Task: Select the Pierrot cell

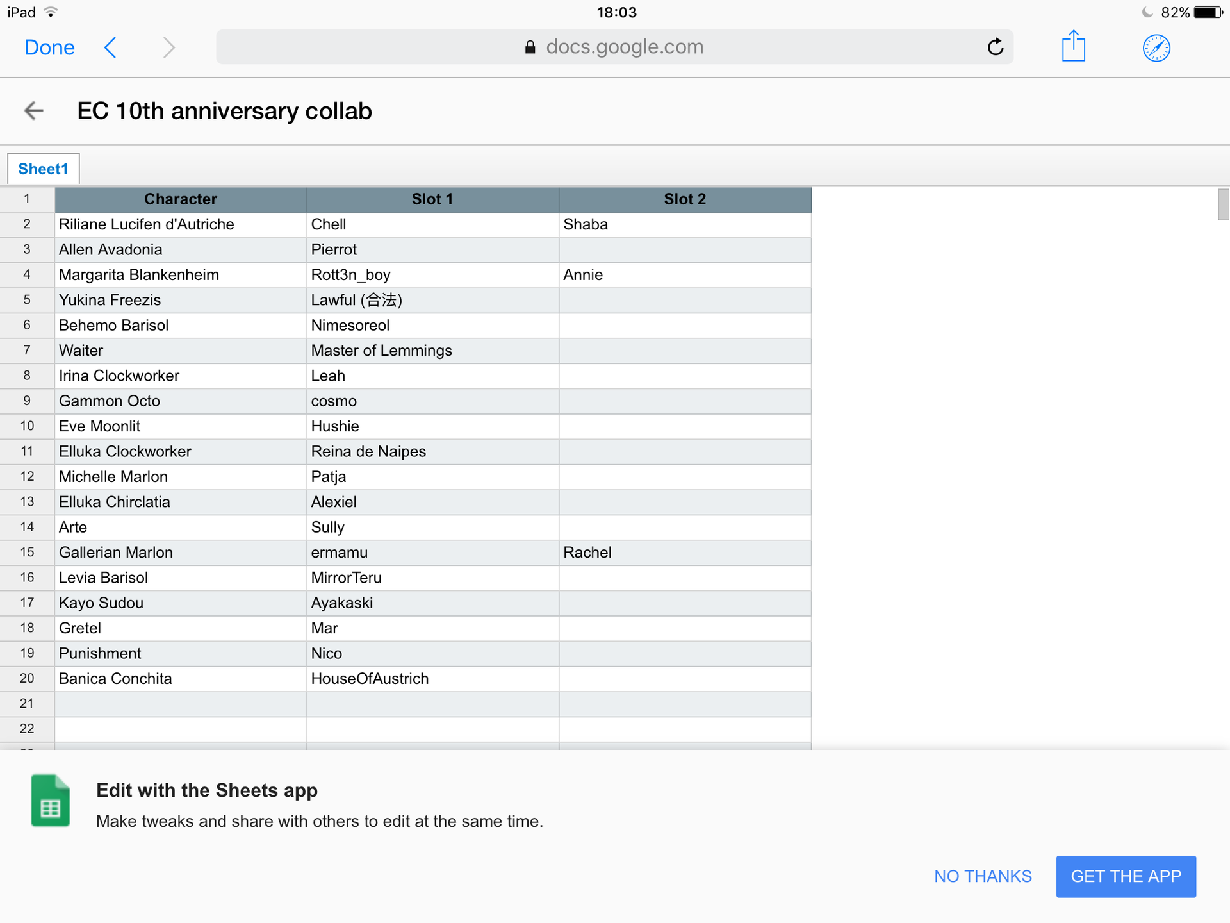Action: pos(432,250)
